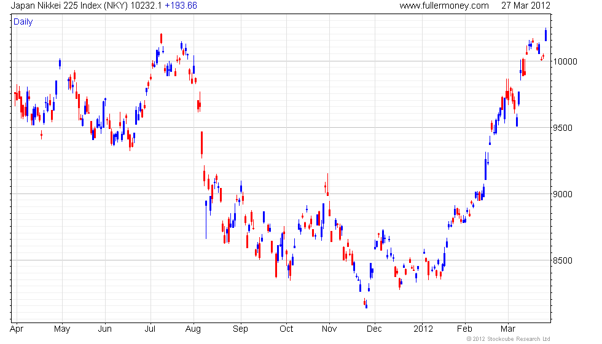Screen dimensions: 602x344
Task: Click the 10000 price axis label
Action: click(x=565, y=61)
